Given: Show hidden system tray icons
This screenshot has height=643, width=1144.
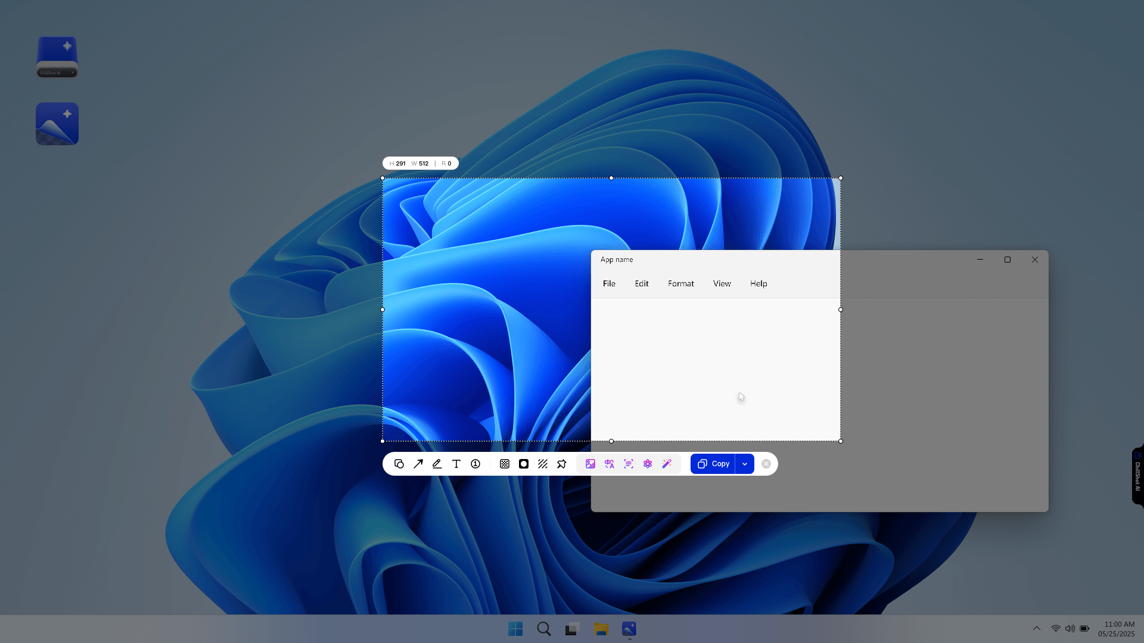Looking at the screenshot, I should click(1037, 629).
